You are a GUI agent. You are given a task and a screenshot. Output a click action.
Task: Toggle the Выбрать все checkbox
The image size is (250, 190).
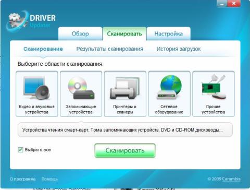point(20,150)
